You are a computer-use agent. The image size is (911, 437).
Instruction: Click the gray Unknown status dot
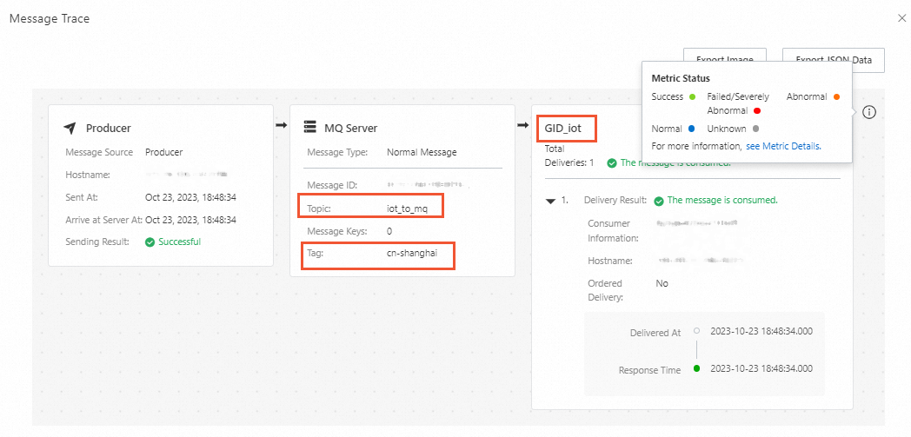755,129
